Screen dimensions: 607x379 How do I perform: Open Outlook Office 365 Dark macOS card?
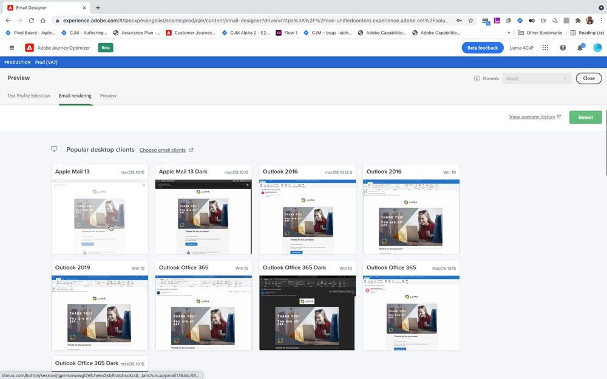[x=100, y=363]
